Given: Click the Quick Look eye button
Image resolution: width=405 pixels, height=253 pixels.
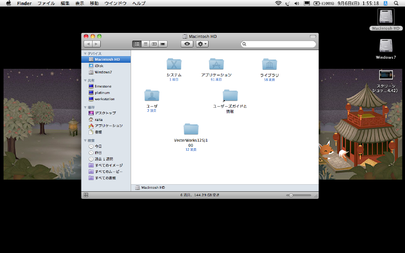Looking at the screenshot, I should tap(187, 44).
